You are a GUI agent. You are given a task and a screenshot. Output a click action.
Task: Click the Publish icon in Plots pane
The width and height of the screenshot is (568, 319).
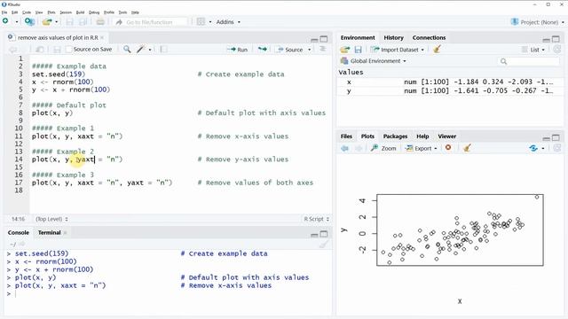533,148
